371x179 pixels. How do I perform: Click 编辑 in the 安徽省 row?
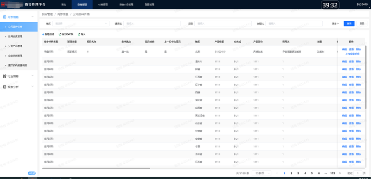pos(344,139)
